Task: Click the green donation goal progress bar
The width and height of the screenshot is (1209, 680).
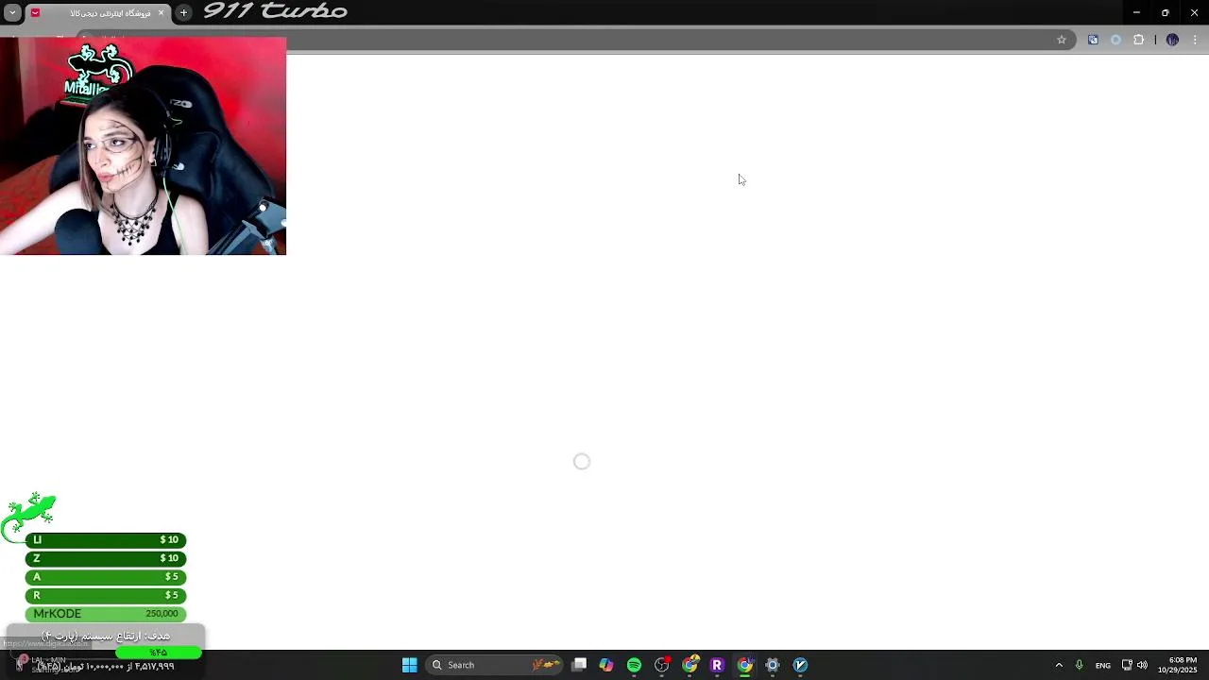Action: (x=158, y=653)
